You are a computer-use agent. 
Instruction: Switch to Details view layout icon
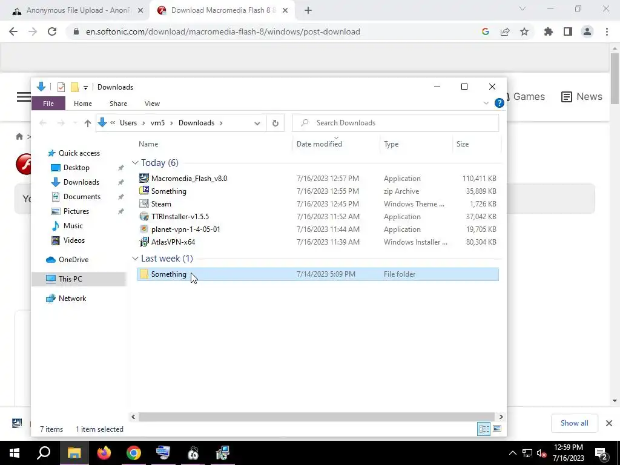pyautogui.click(x=484, y=429)
